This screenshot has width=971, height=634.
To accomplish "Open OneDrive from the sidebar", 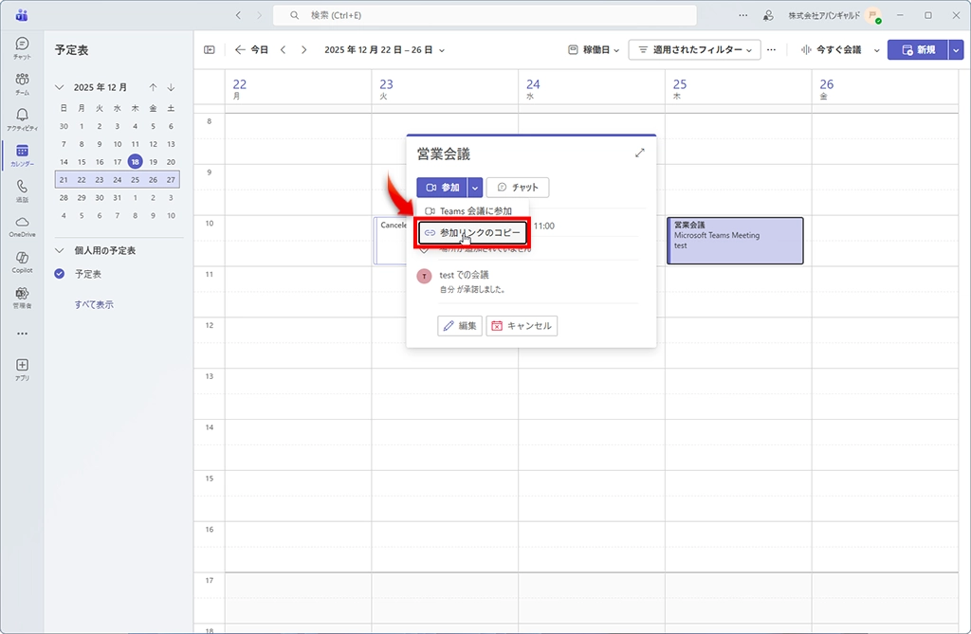I will point(22,226).
